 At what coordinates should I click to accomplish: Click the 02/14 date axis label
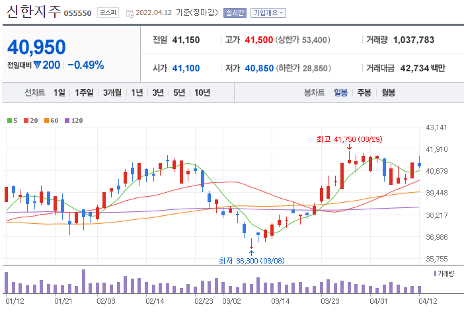click(155, 301)
